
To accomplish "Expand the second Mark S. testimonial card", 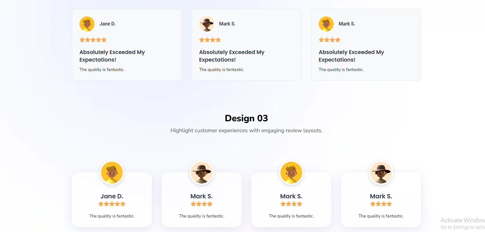I will 246,45.
